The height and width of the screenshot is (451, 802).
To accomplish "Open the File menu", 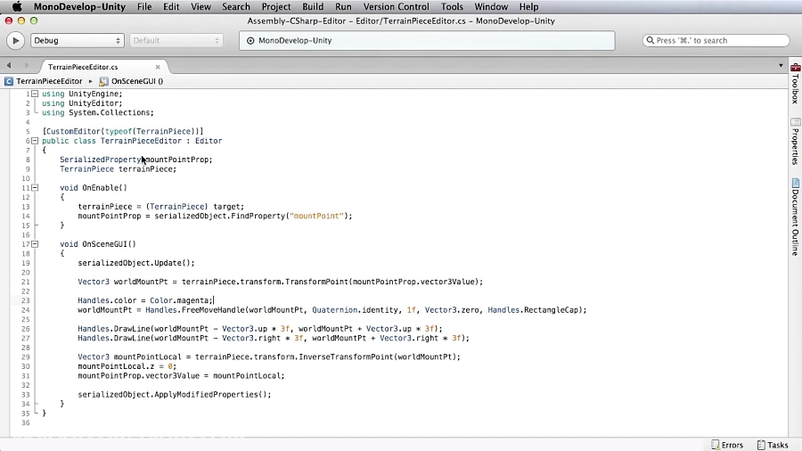I will 144,6.
